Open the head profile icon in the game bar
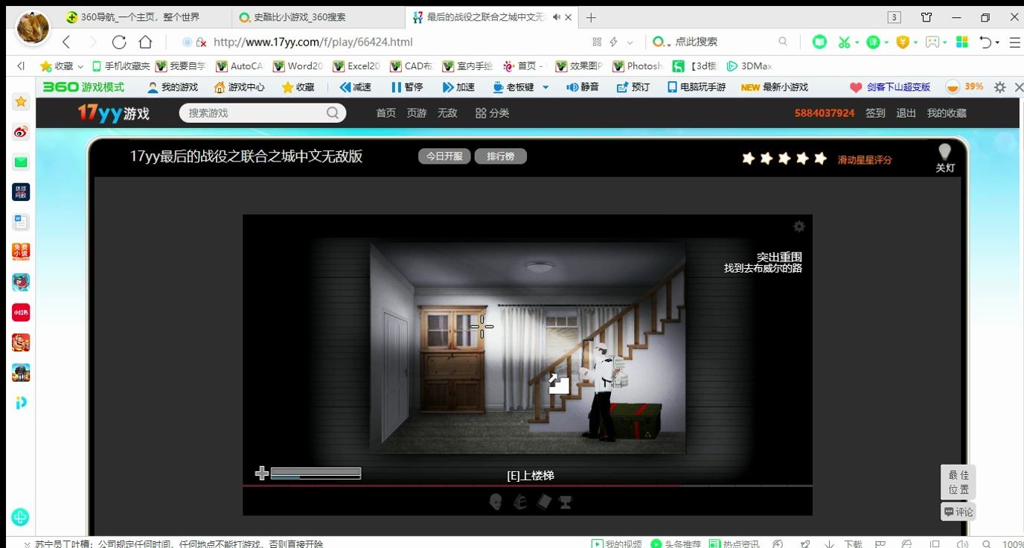Image resolution: width=1024 pixels, height=548 pixels. [x=496, y=502]
